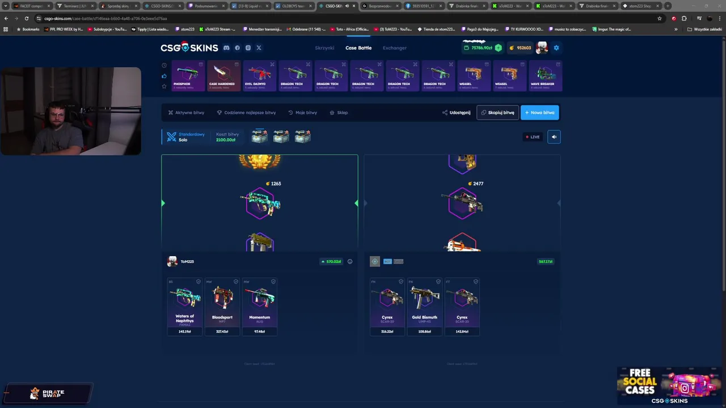Screen dimensions: 726x408
Task: Bookmark this page with the star icon
Action: 659,18
